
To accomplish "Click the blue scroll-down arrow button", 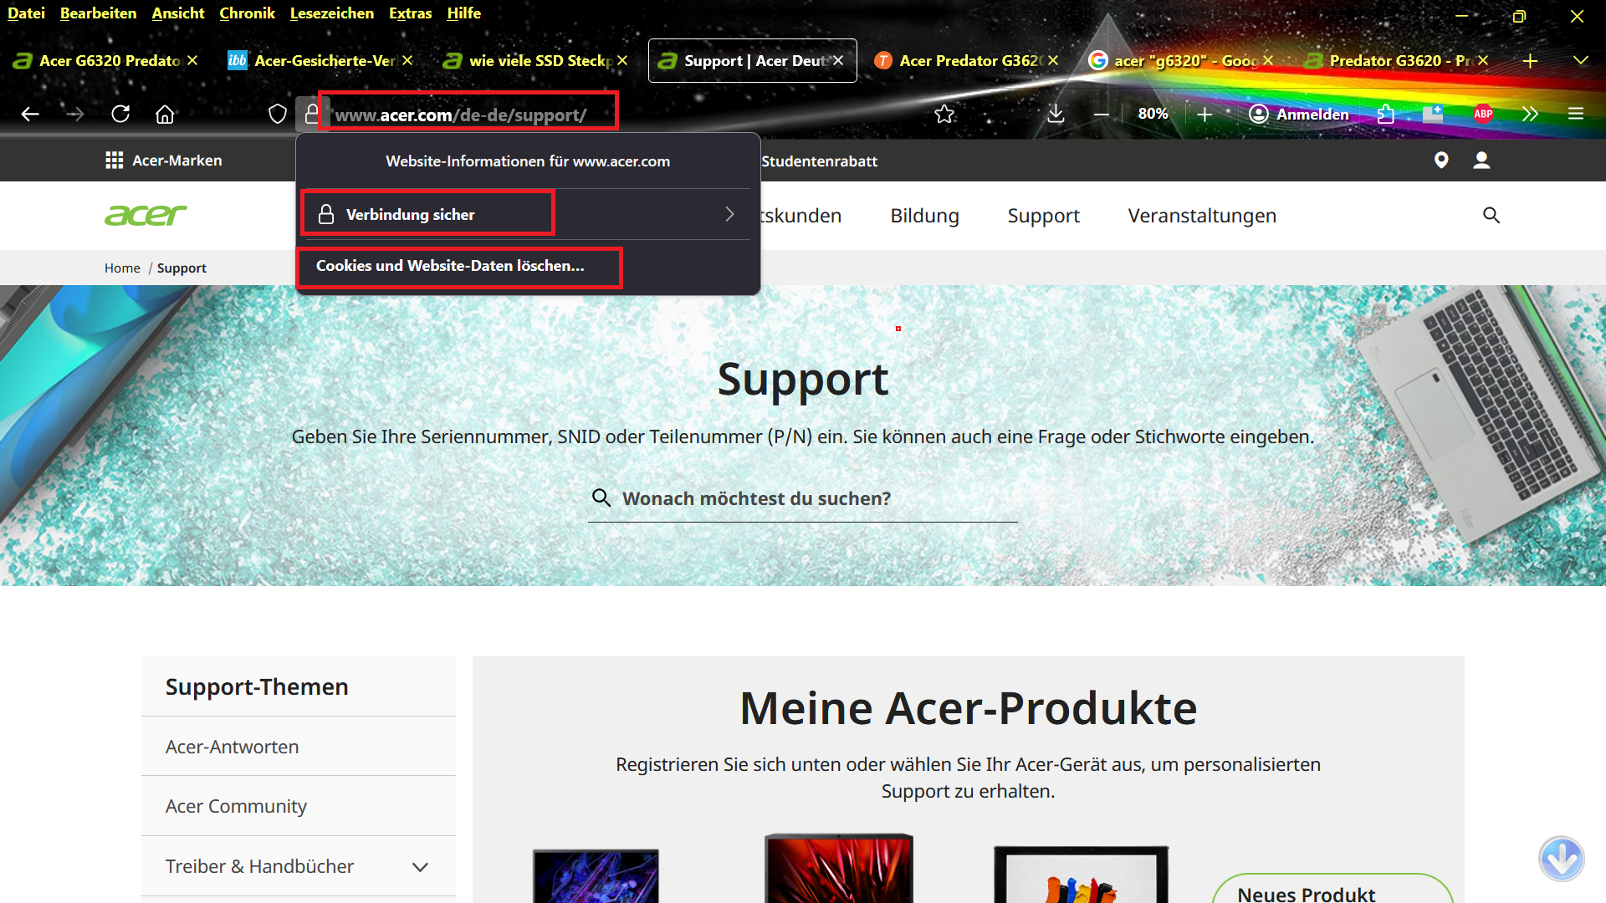I will coord(1562,859).
